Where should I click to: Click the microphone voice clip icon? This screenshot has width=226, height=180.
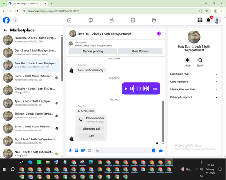[x=70, y=150]
